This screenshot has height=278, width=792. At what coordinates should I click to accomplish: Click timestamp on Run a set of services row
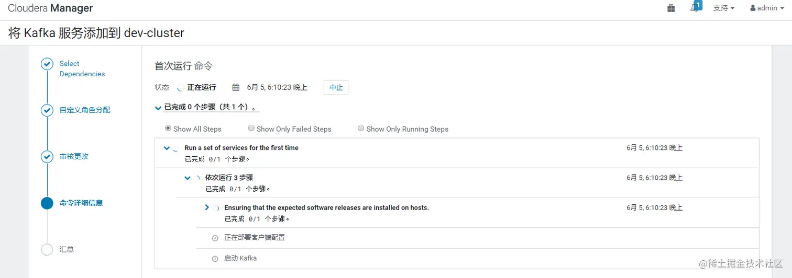click(x=654, y=148)
